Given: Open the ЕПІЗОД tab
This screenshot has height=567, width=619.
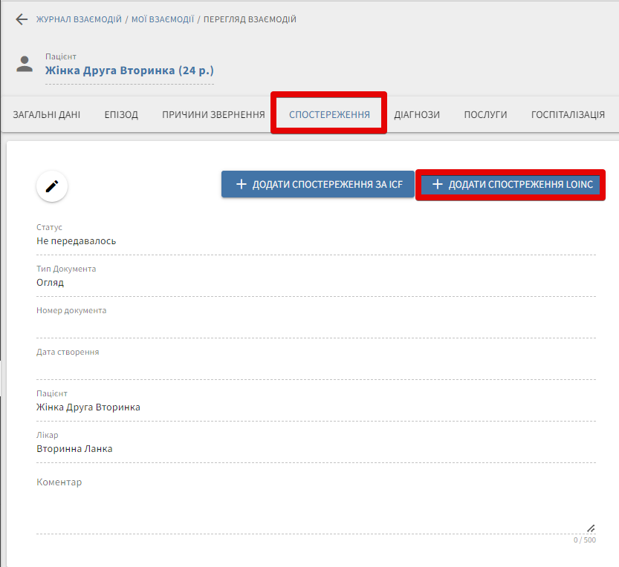Looking at the screenshot, I should pos(121,114).
